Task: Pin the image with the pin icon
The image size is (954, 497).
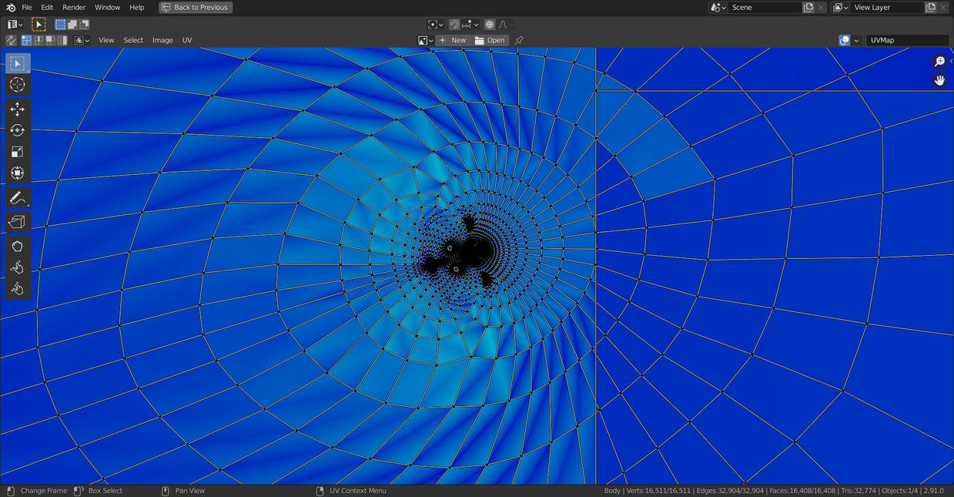Action: [x=519, y=40]
